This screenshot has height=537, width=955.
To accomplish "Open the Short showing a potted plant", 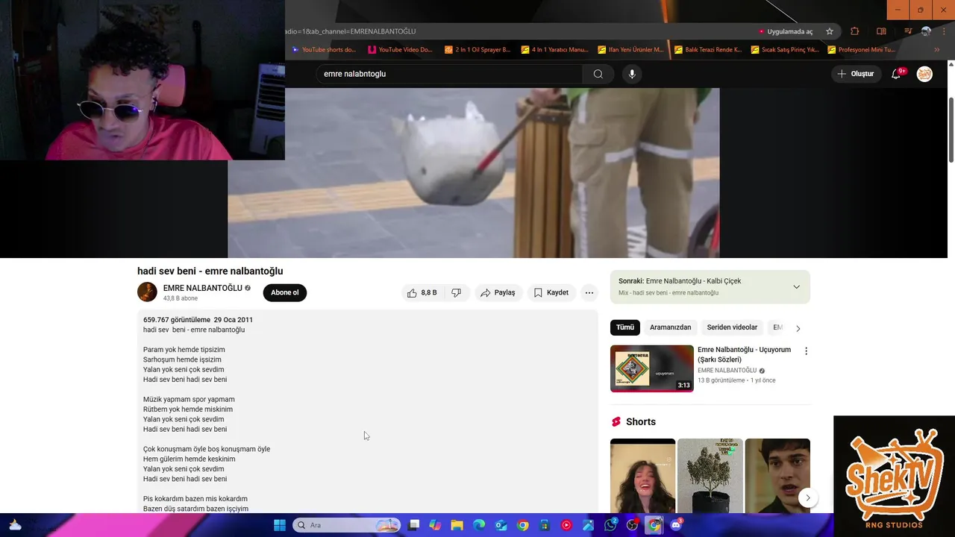I will 710,476.
